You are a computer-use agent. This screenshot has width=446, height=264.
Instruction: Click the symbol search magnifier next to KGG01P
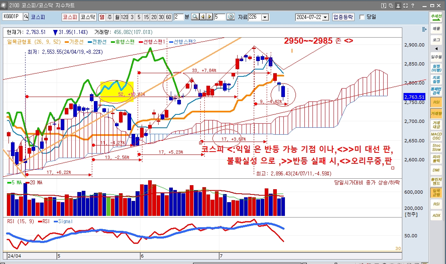click(x=26, y=17)
